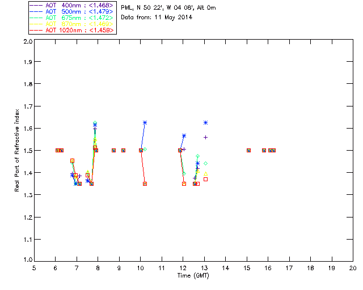Click the time axis tick label 6
This screenshot has height=290, width=363.
pyautogui.click(x=56, y=268)
